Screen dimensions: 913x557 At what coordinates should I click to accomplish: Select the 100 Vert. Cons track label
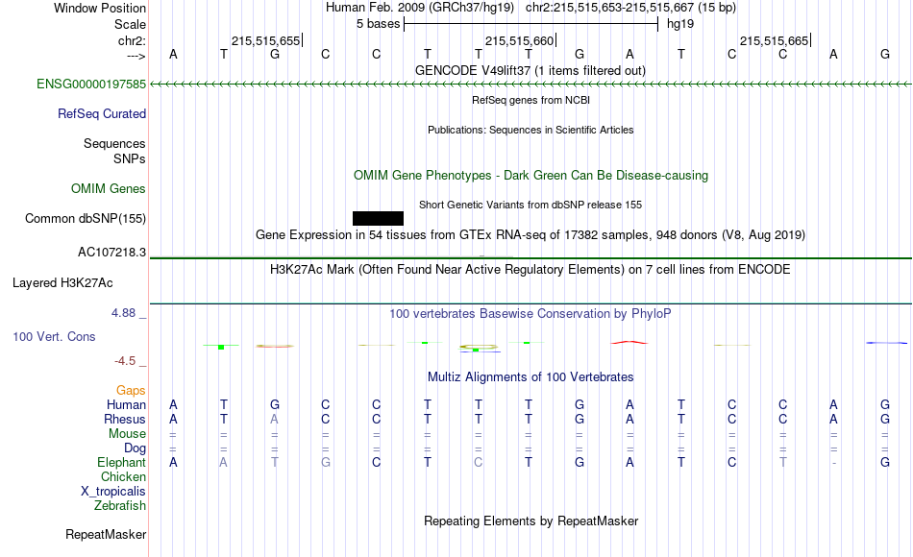coord(54,336)
